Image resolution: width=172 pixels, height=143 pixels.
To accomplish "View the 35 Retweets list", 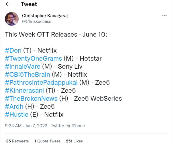I will point(17,141).
